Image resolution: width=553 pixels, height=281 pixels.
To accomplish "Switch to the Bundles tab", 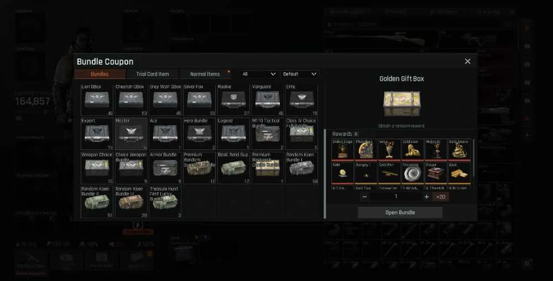I will [100, 74].
